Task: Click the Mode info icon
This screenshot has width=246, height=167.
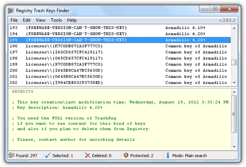Action: (x=169, y=156)
